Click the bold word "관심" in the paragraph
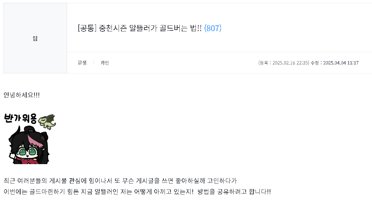 [76, 181]
